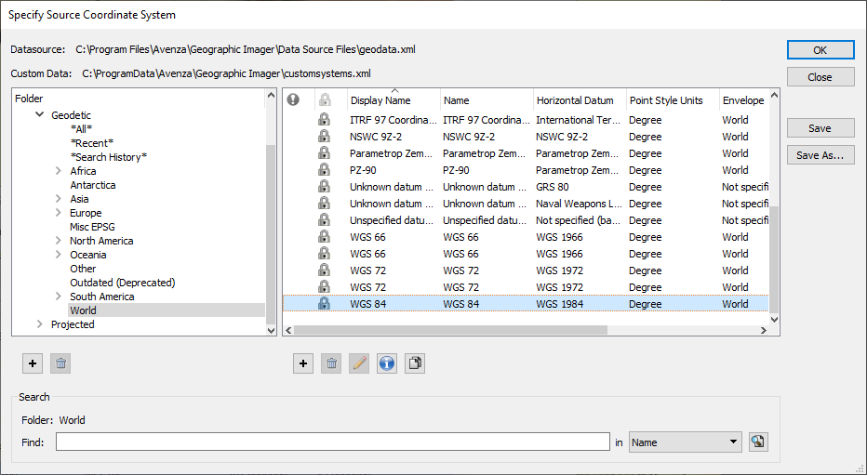Image resolution: width=867 pixels, height=475 pixels.
Task: Click the lock icon on the WGS 84 row
Action: [x=324, y=304]
